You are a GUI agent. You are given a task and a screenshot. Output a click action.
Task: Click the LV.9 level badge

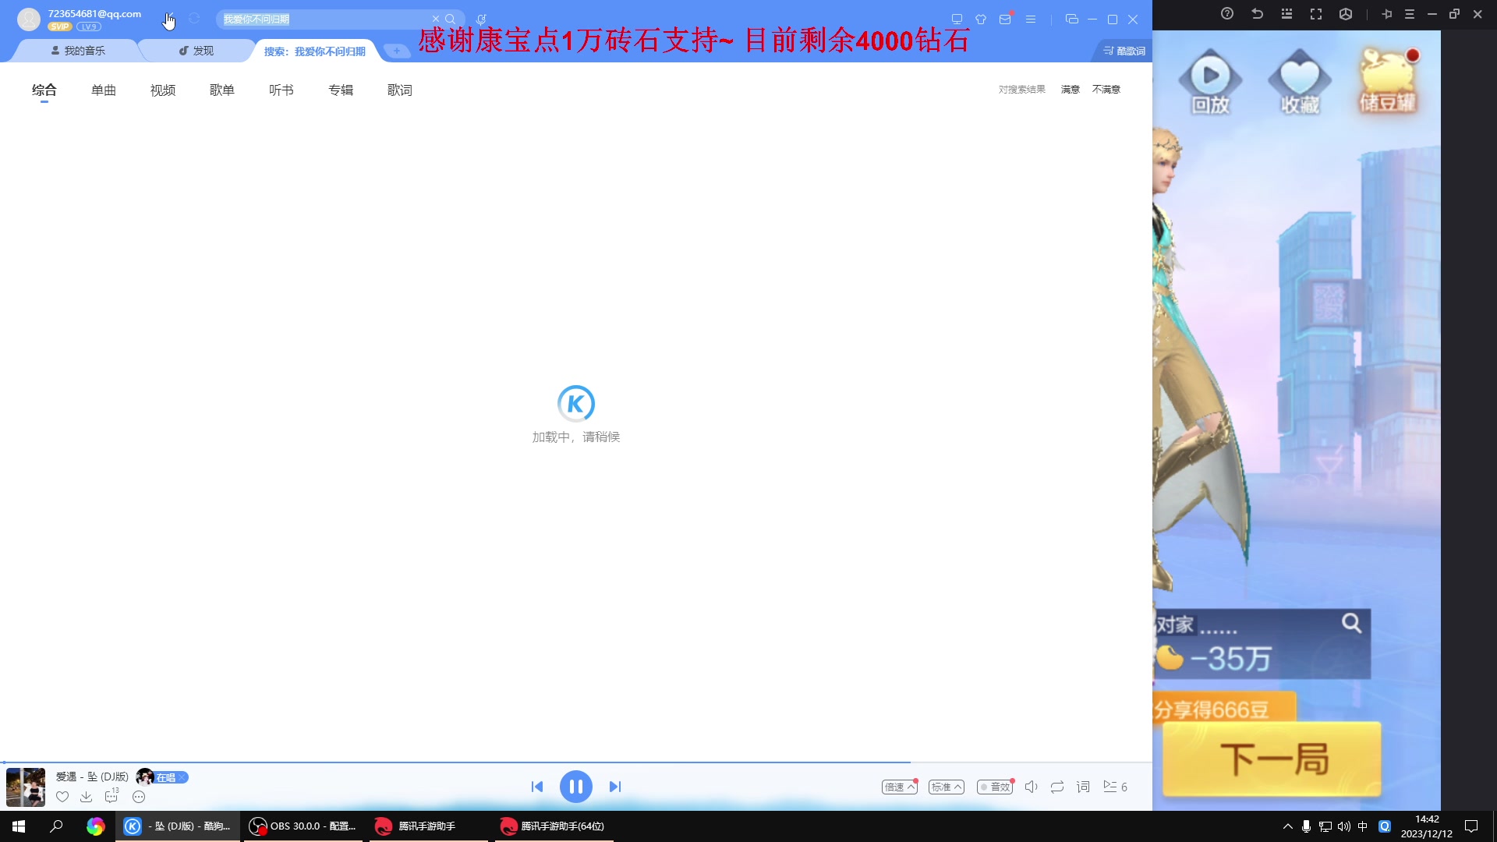point(89,27)
